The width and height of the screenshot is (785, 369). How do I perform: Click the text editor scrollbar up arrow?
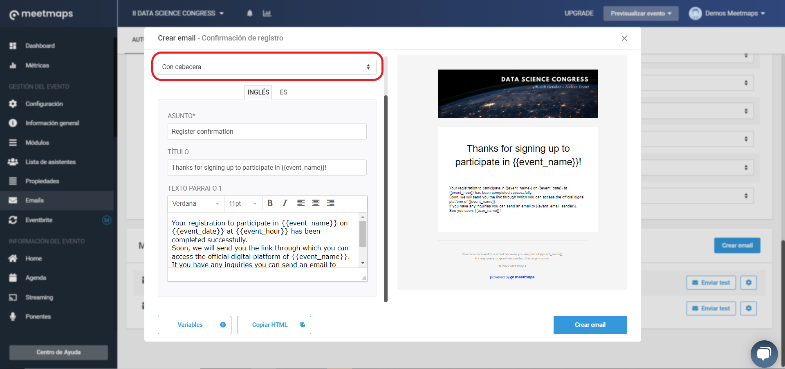pos(363,217)
